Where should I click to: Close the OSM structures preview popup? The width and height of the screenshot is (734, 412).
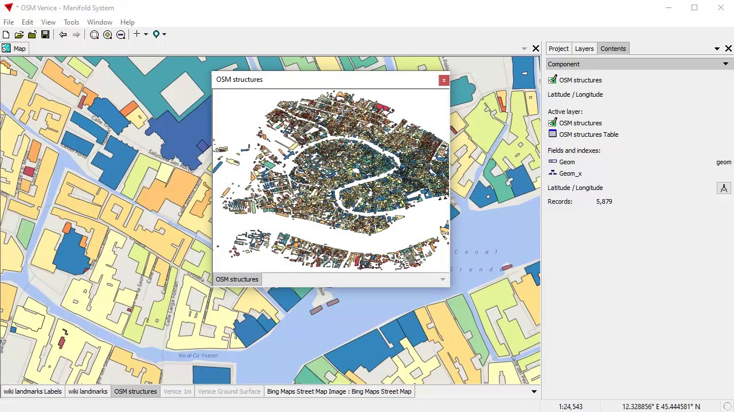(x=443, y=81)
